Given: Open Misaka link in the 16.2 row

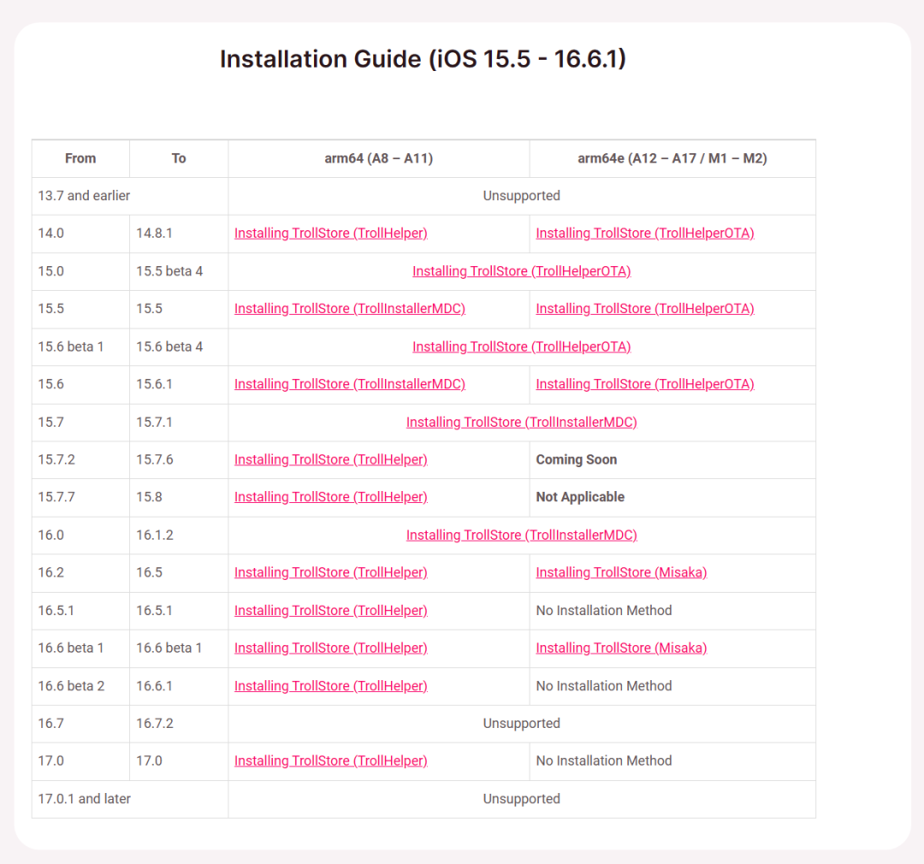Looking at the screenshot, I should point(621,573).
